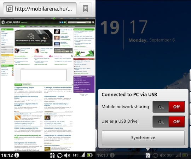Tap the info icon next to 19:17
Image resolution: width=191 pixels, height=159 pixels.
[x=112, y=155]
